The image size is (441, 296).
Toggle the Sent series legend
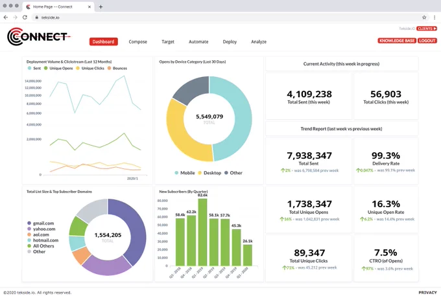[x=34, y=68]
